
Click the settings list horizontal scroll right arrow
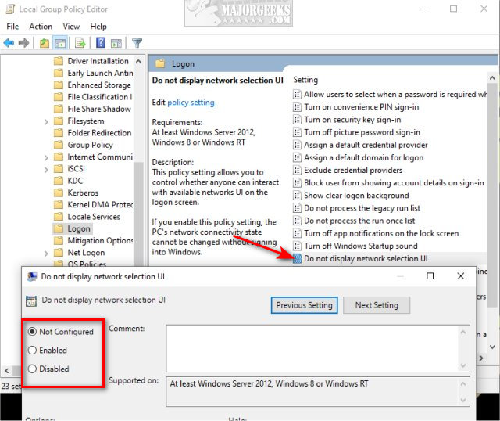[x=481, y=358]
